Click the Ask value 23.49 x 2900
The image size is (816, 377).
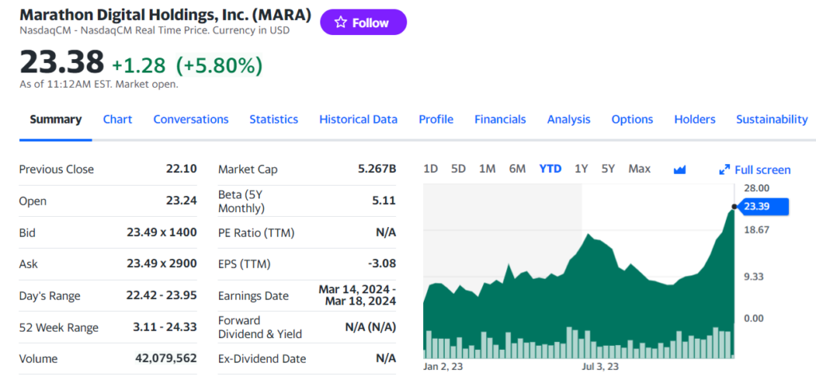pyautogui.click(x=162, y=264)
